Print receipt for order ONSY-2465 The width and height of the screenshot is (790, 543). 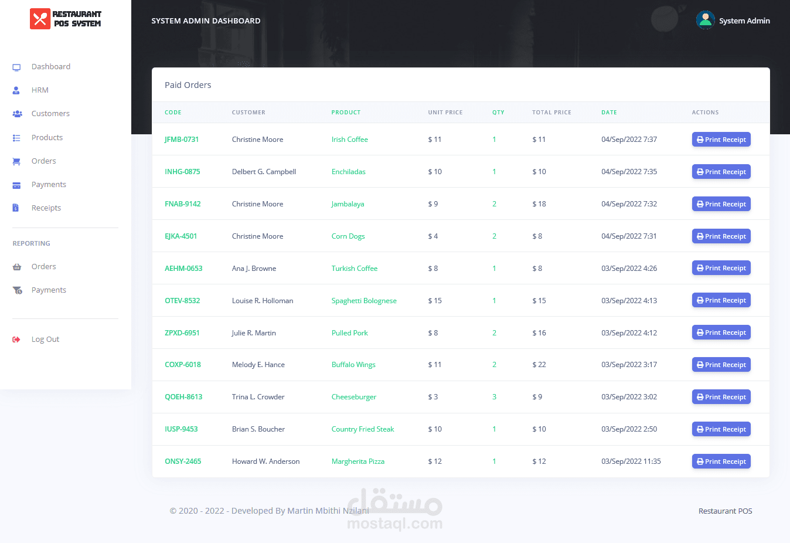(x=721, y=461)
